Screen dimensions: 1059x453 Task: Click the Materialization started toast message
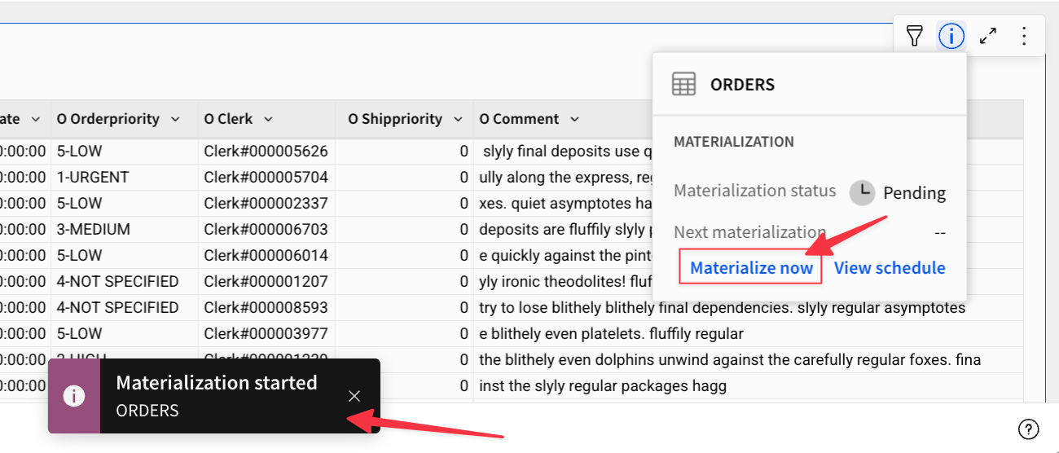coord(217,383)
